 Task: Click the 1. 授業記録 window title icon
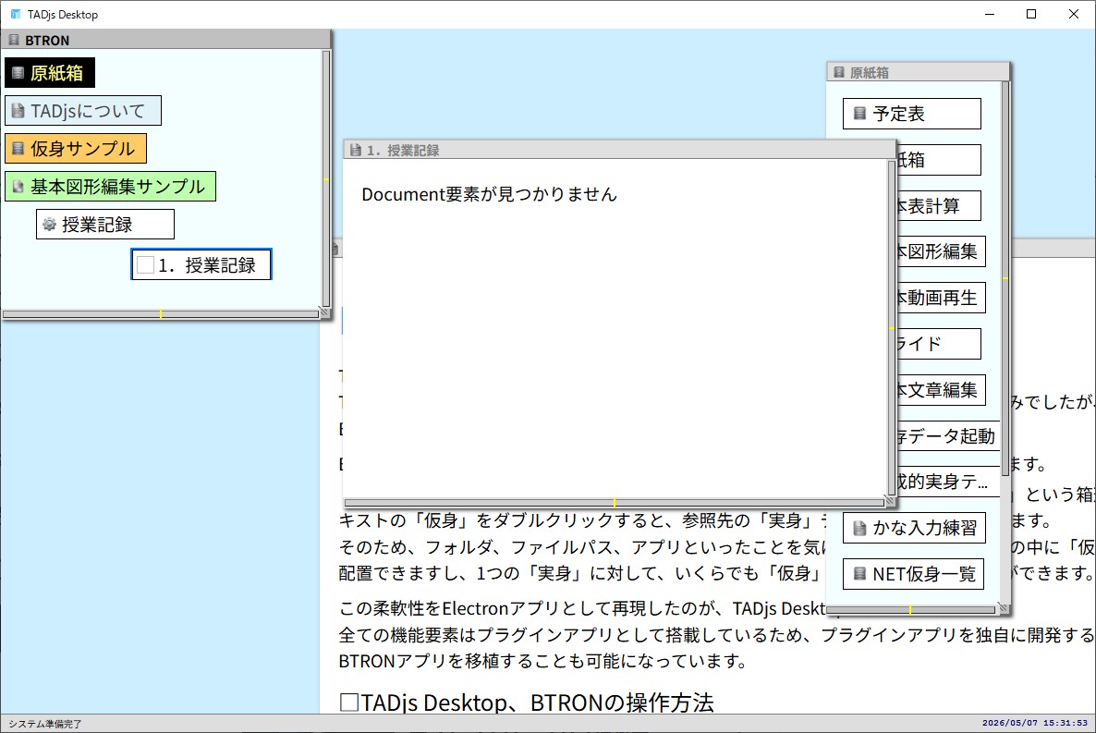pos(356,150)
